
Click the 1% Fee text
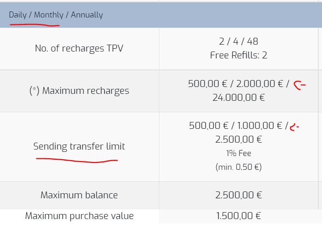tap(238, 153)
